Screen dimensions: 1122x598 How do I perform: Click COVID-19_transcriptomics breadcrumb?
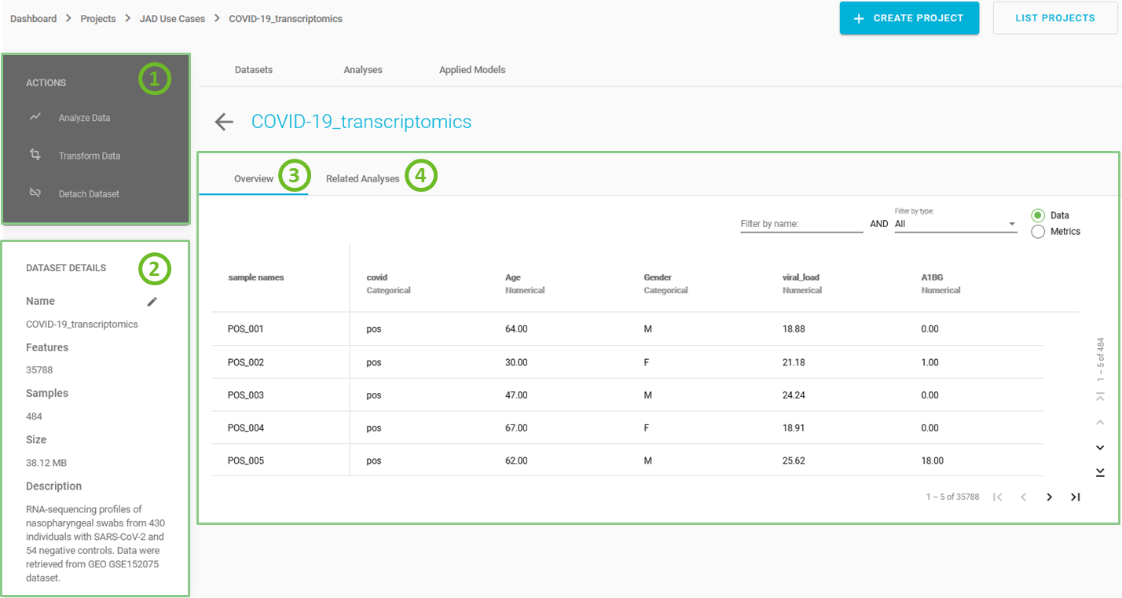285,19
